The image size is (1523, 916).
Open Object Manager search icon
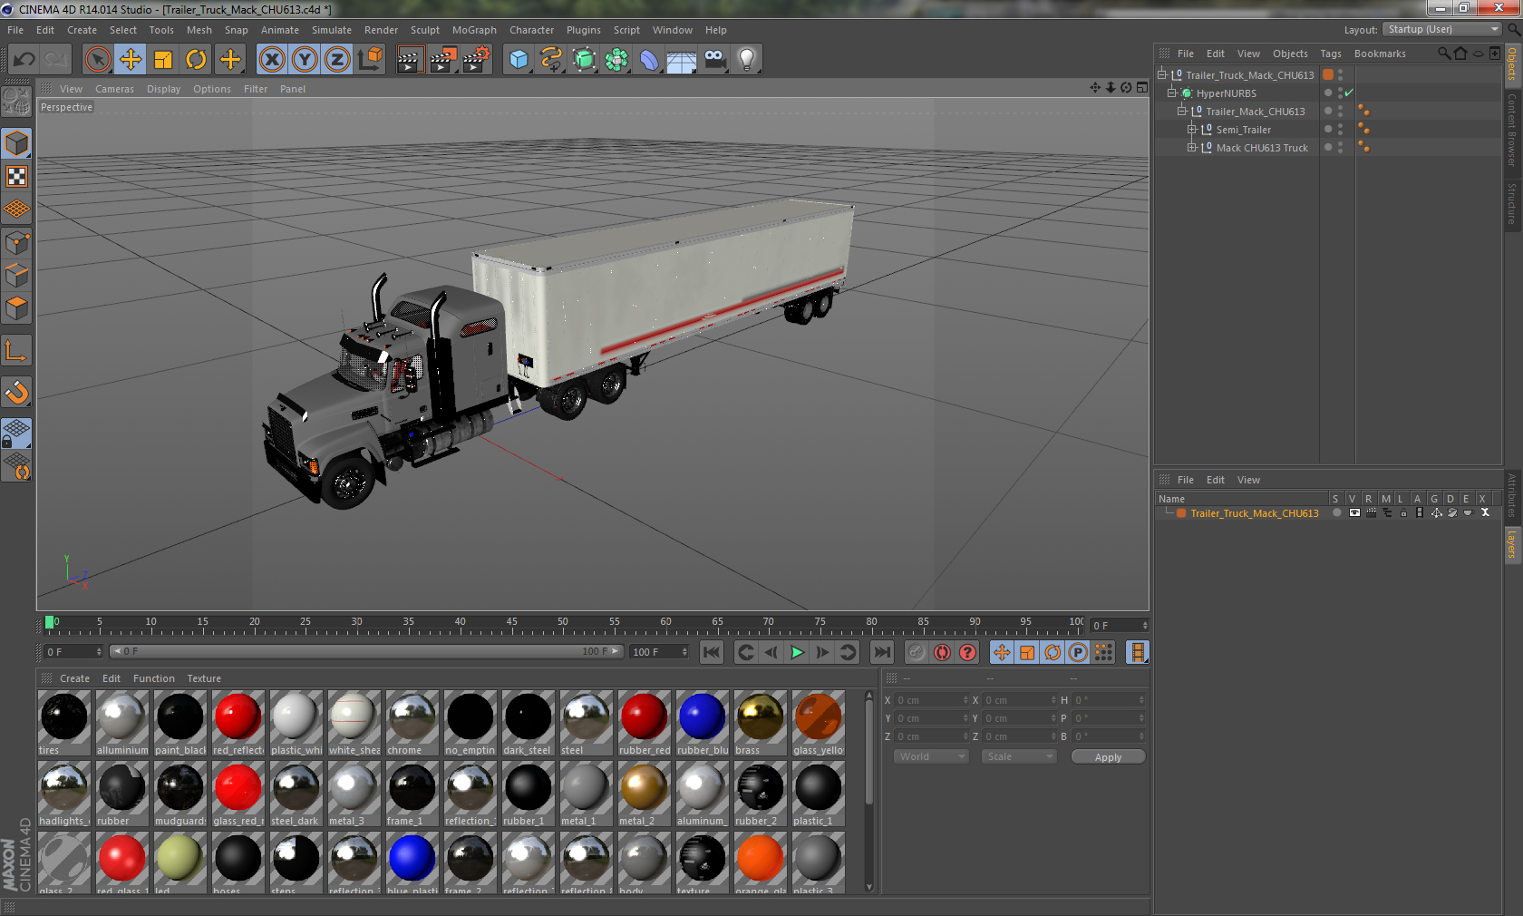click(x=1443, y=54)
